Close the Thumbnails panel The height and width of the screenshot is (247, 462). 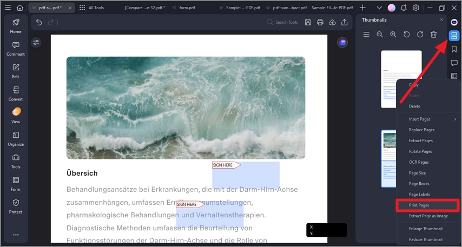[441, 19]
